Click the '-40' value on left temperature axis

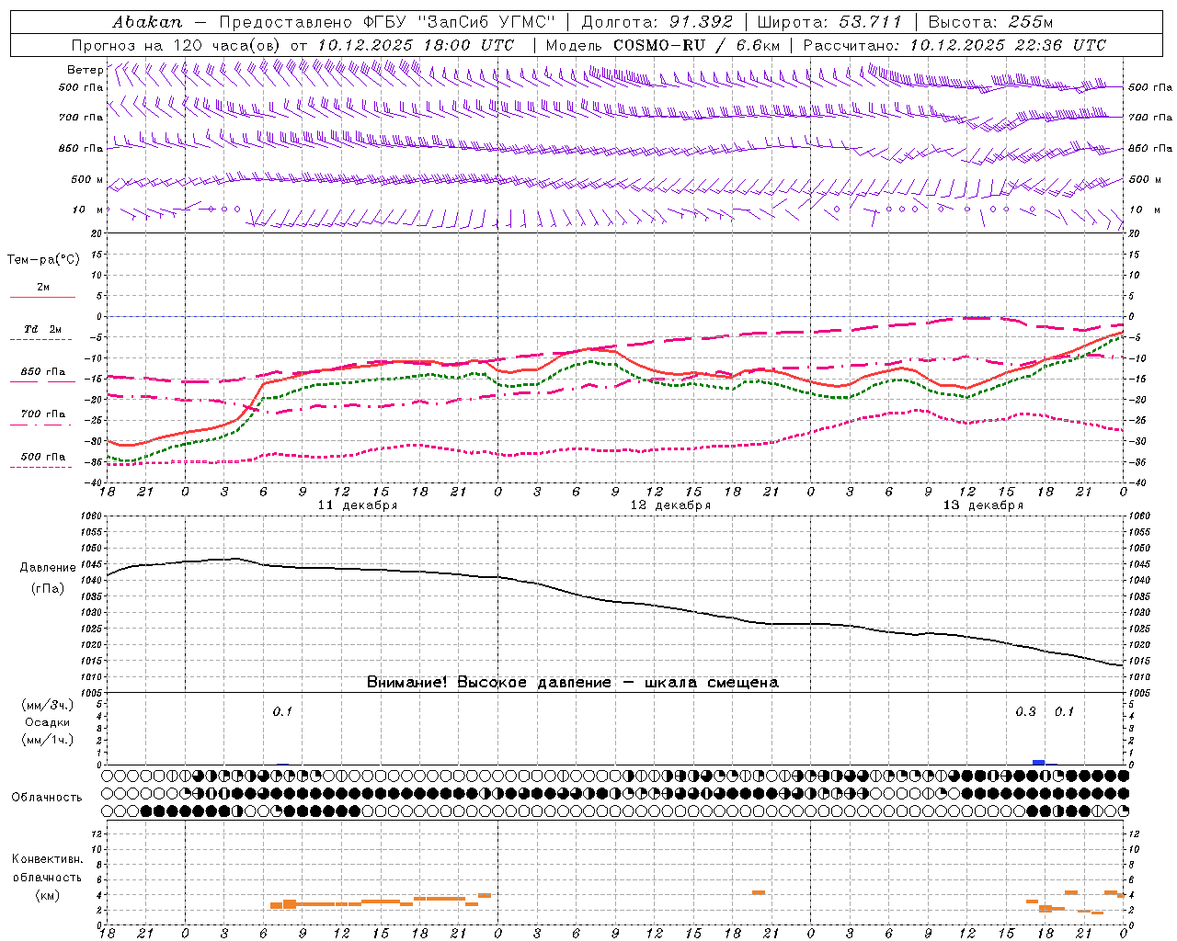[94, 483]
